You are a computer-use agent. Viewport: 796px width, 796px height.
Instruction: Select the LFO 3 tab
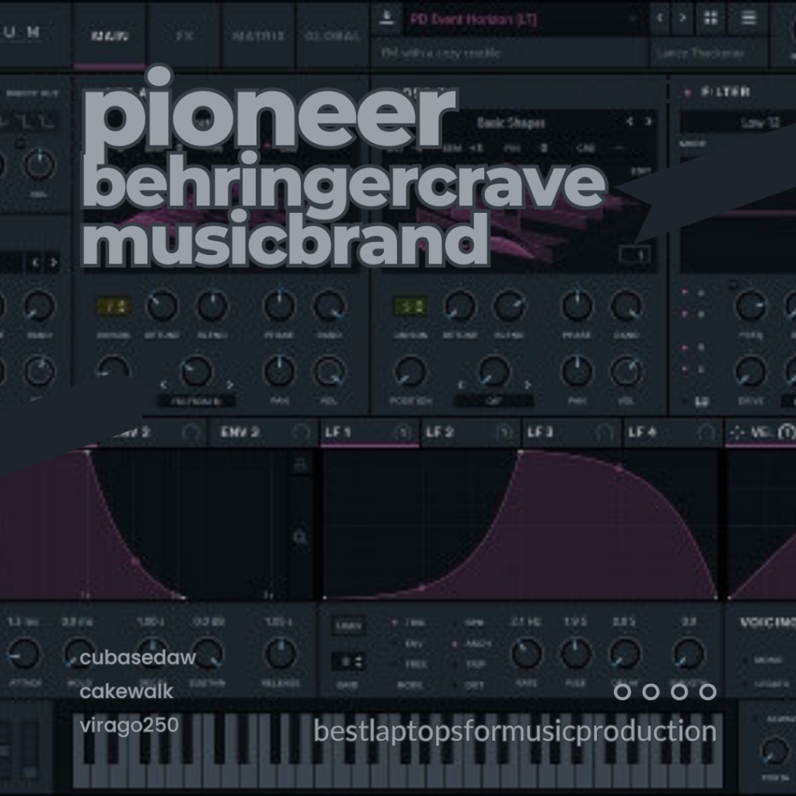point(572,432)
